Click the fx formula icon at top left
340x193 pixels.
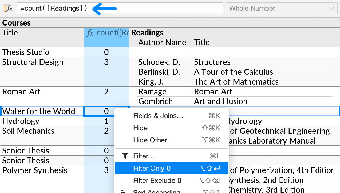click(x=8, y=8)
